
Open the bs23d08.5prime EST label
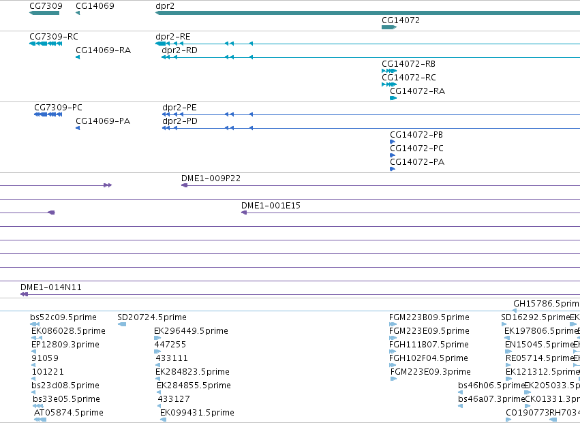(x=65, y=386)
